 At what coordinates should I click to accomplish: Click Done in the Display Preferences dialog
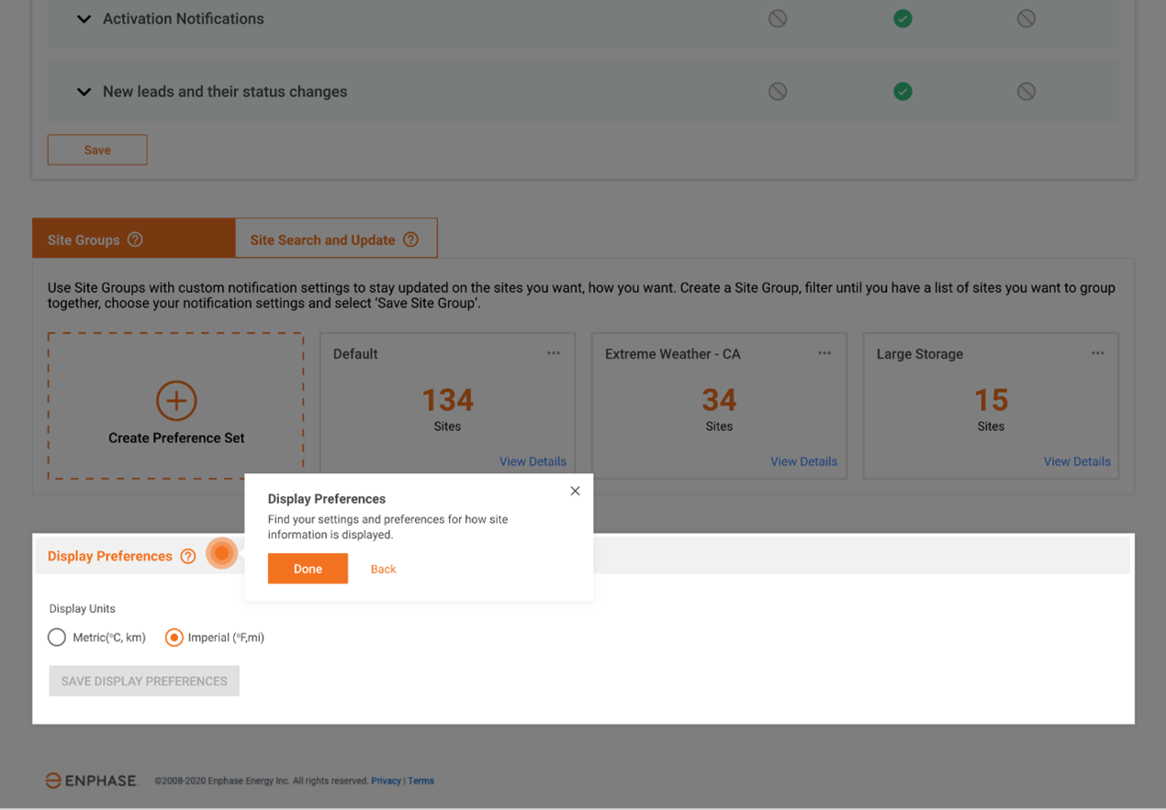(x=308, y=568)
